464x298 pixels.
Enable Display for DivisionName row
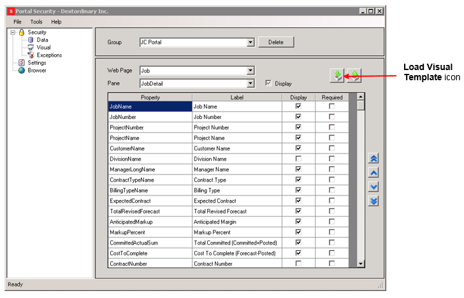click(298, 159)
